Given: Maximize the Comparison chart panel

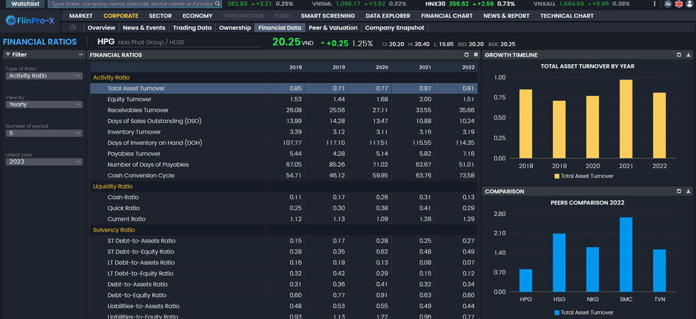Looking at the screenshot, I should [679, 192].
